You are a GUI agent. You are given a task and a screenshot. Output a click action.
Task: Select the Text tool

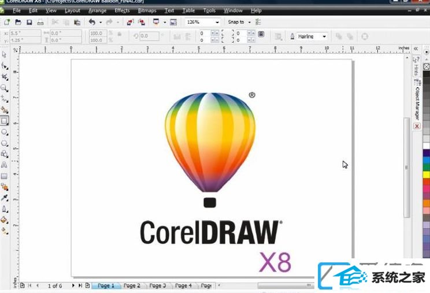click(x=4, y=165)
